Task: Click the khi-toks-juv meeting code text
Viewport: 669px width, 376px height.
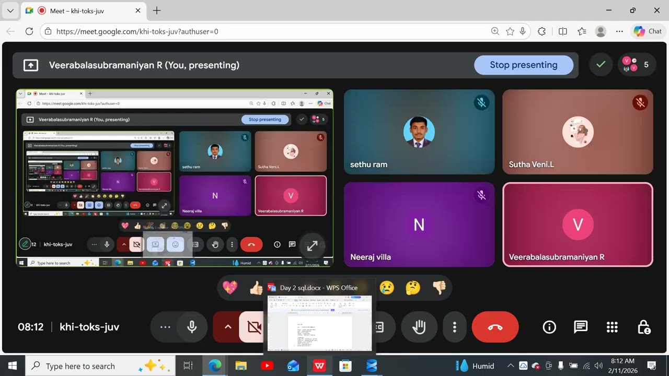Action: pyautogui.click(x=89, y=327)
